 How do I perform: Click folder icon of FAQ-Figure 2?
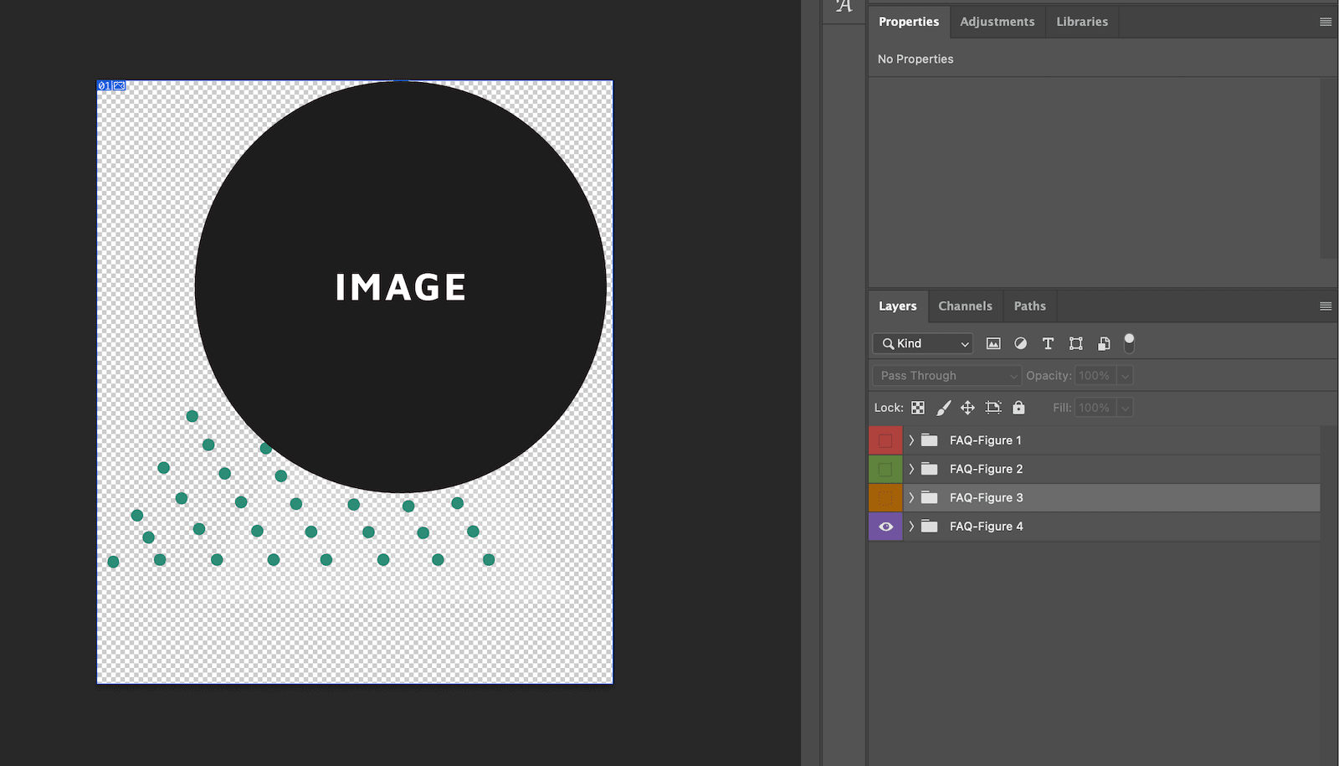[x=929, y=469]
